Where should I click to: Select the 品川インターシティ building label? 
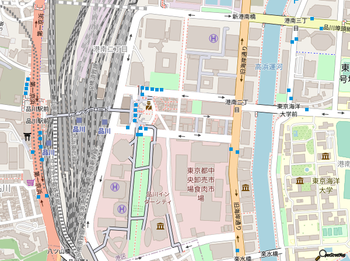point(158,198)
